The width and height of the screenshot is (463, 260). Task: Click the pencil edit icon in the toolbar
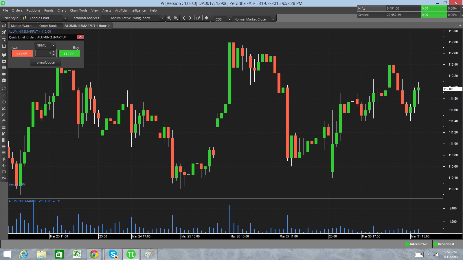click(198, 18)
